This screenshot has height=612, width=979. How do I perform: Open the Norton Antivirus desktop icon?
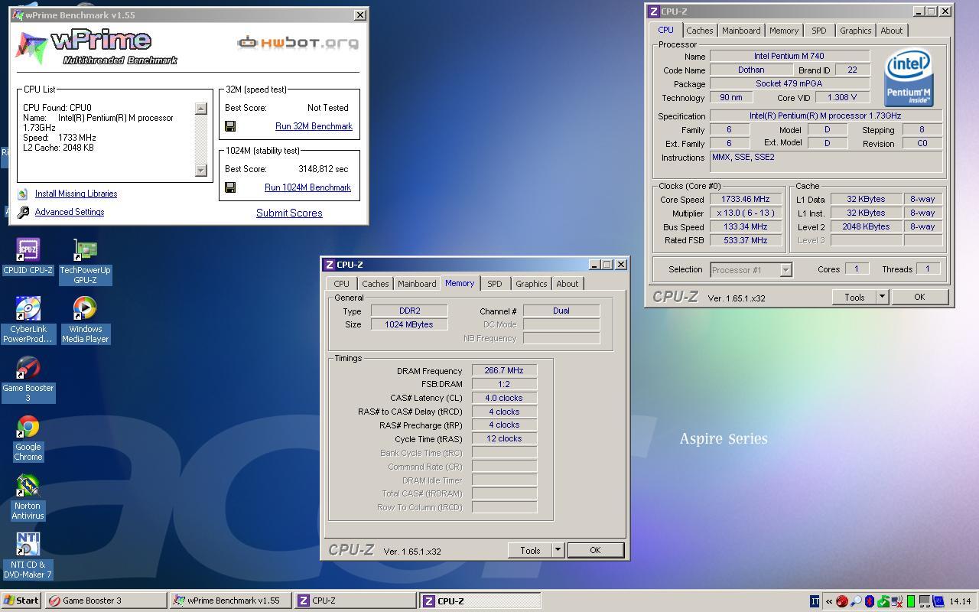click(x=28, y=496)
